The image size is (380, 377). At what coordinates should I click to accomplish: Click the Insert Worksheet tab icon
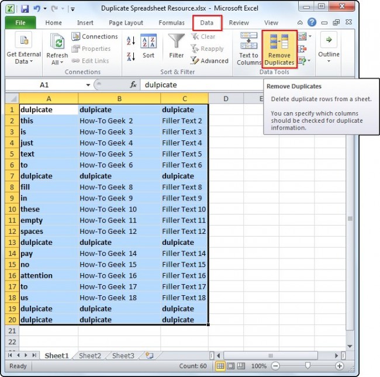point(149,355)
